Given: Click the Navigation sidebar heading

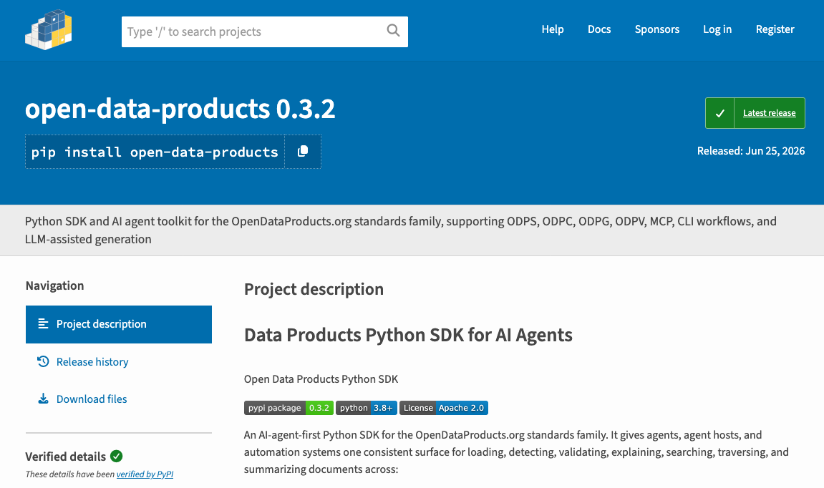Looking at the screenshot, I should point(54,286).
